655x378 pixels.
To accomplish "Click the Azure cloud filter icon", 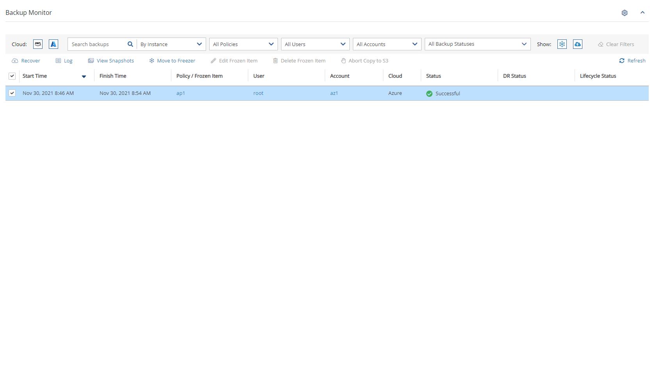I will point(53,44).
